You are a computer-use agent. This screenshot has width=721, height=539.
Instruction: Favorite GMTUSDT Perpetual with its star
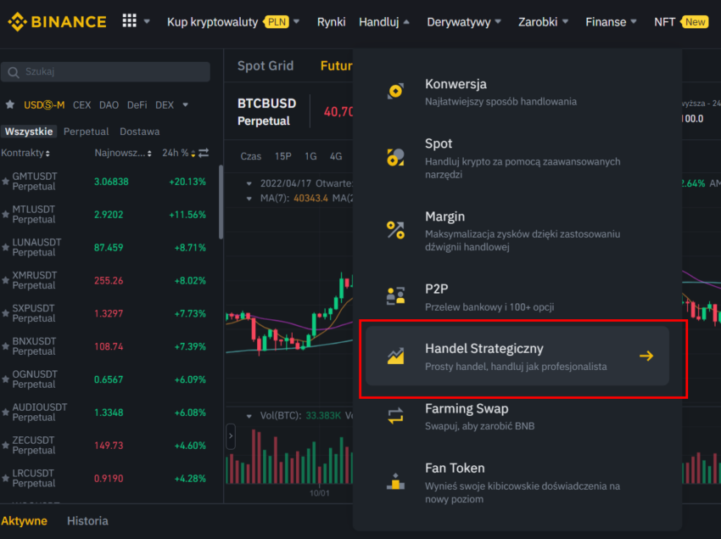point(6,182)
